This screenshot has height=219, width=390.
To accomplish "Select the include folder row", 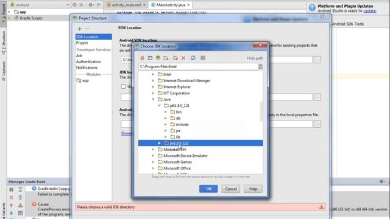I will point(200,124).
